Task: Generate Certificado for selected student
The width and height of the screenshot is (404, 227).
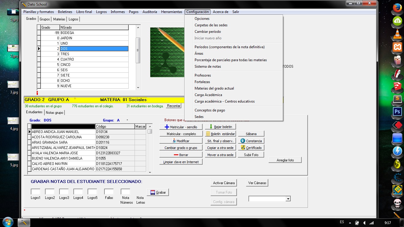Action: pyautogui.click(x=251, y=148)
